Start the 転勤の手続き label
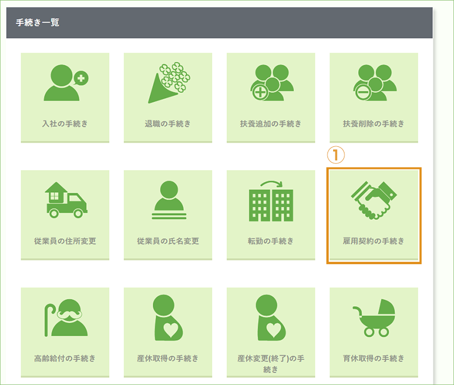The width and height of the screenshot is (454, 385). (x=271, y=241)
